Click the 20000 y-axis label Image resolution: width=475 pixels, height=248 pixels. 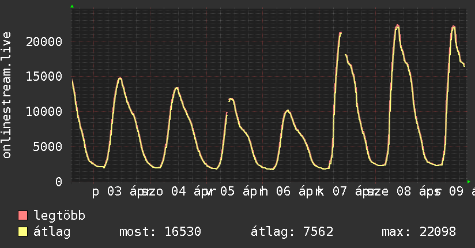click(44, 42)
